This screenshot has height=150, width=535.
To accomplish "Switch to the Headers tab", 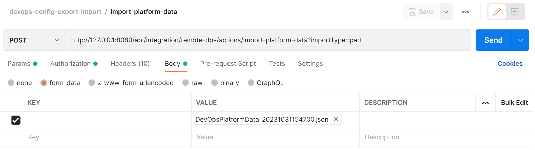I will click(130, 64).
